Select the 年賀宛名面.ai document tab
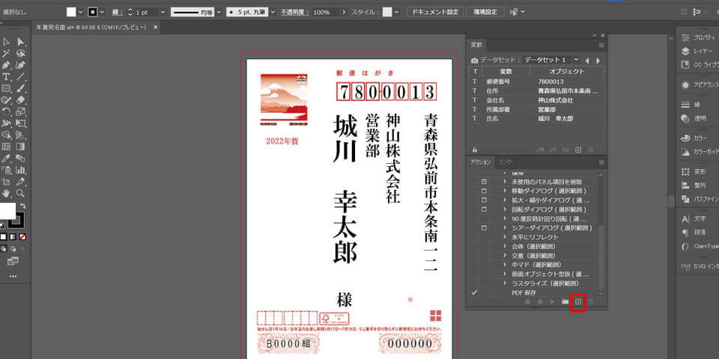The image size is (719, 359). click(92, 27)
